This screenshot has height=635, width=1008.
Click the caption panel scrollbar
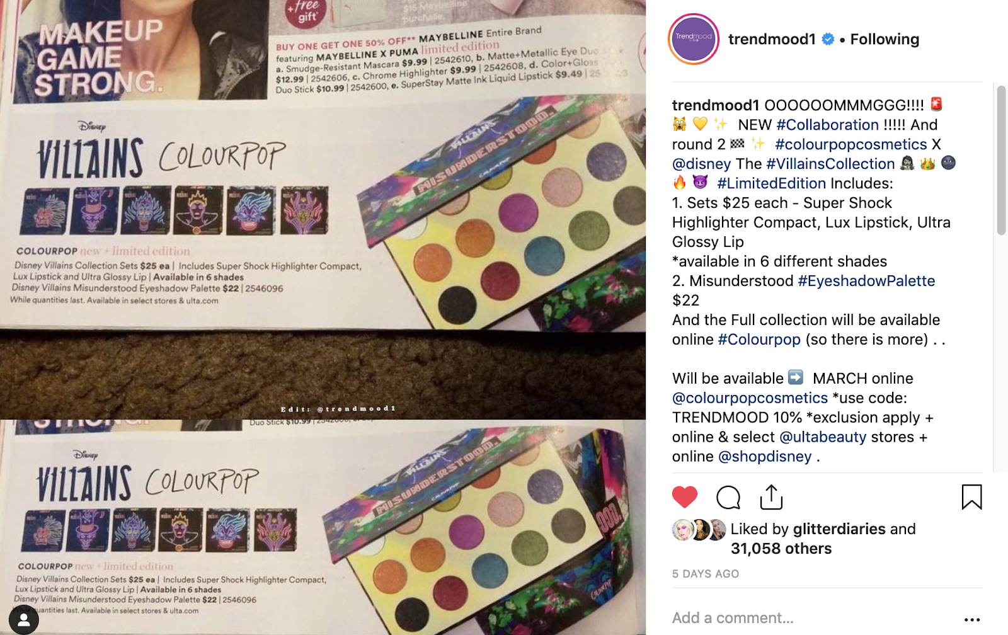[1001, 161]
